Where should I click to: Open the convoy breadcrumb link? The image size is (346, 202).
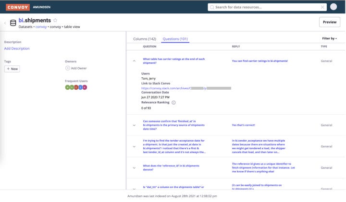[41, 27]
